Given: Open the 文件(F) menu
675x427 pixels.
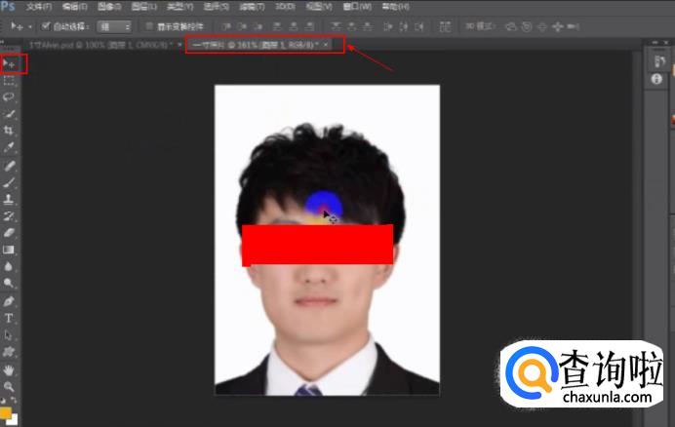Looking at the screenshot, I should 39,6.
